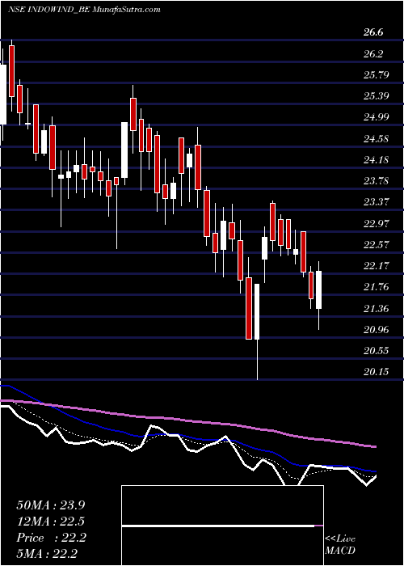Click the 22.57 price axis label
Image resolution: width=404 pixels, height=566 pixels.
point(376,245)
